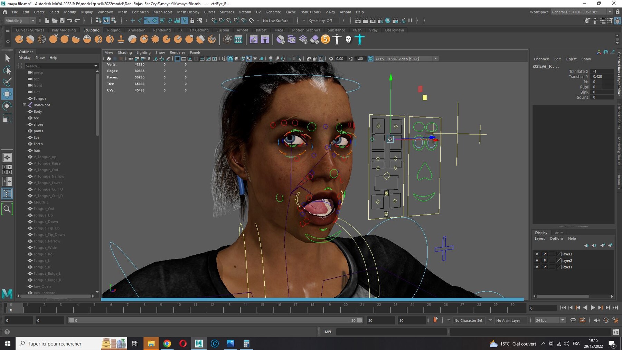Expand the BoneRoot node in Outliner
Screen dimensions: 622x350
click(25, 105)
